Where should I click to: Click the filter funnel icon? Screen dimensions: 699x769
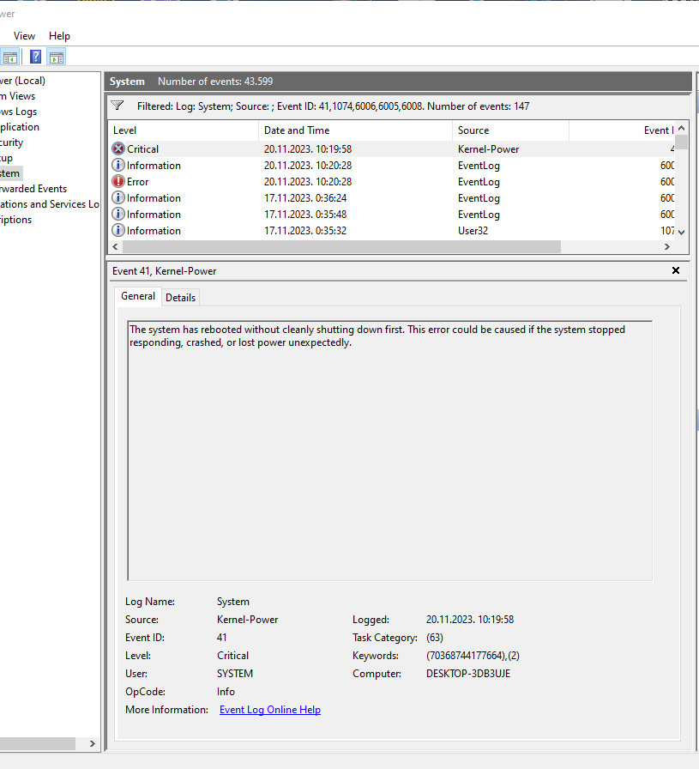coord(118,106)
